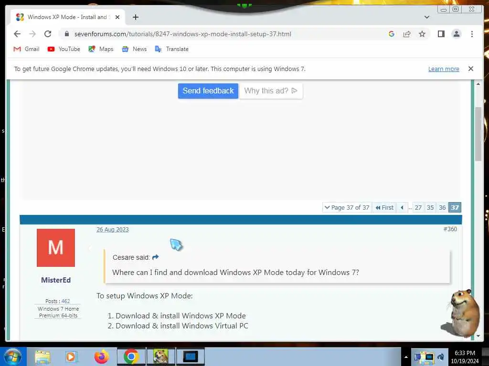The image size is (489, 366).
Task: Click Learn more about Chrome updates
Action: pyautogui.click(x=444, y=69)
